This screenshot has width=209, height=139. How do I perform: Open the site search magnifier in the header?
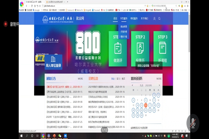160,19
